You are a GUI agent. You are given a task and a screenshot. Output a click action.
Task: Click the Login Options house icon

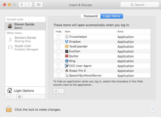(10, 91)
